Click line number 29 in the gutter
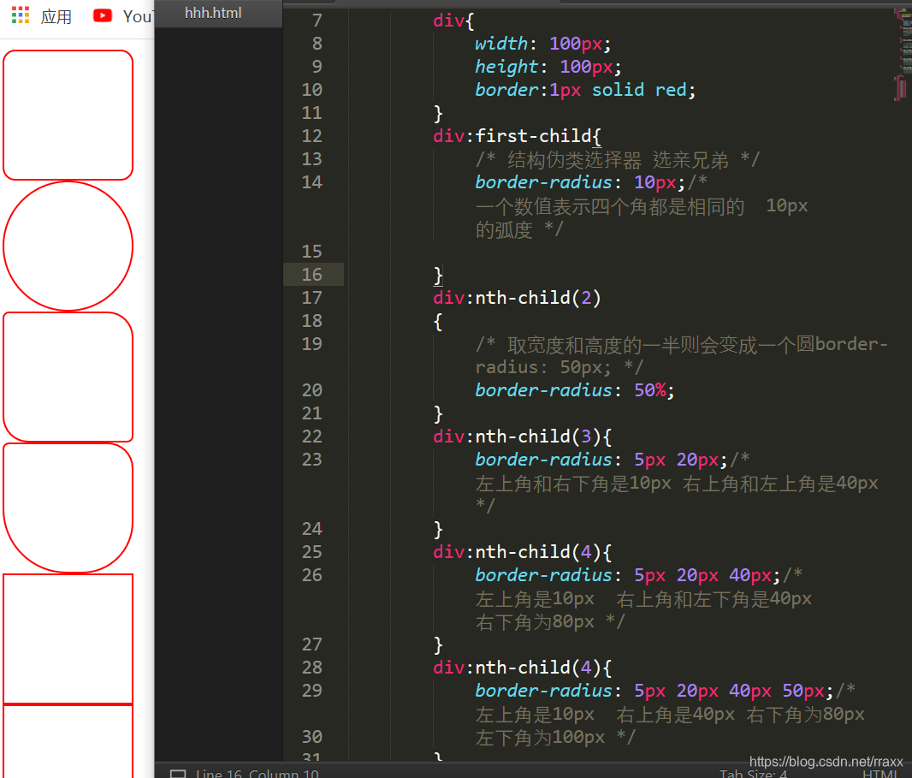 click(311, 691)
